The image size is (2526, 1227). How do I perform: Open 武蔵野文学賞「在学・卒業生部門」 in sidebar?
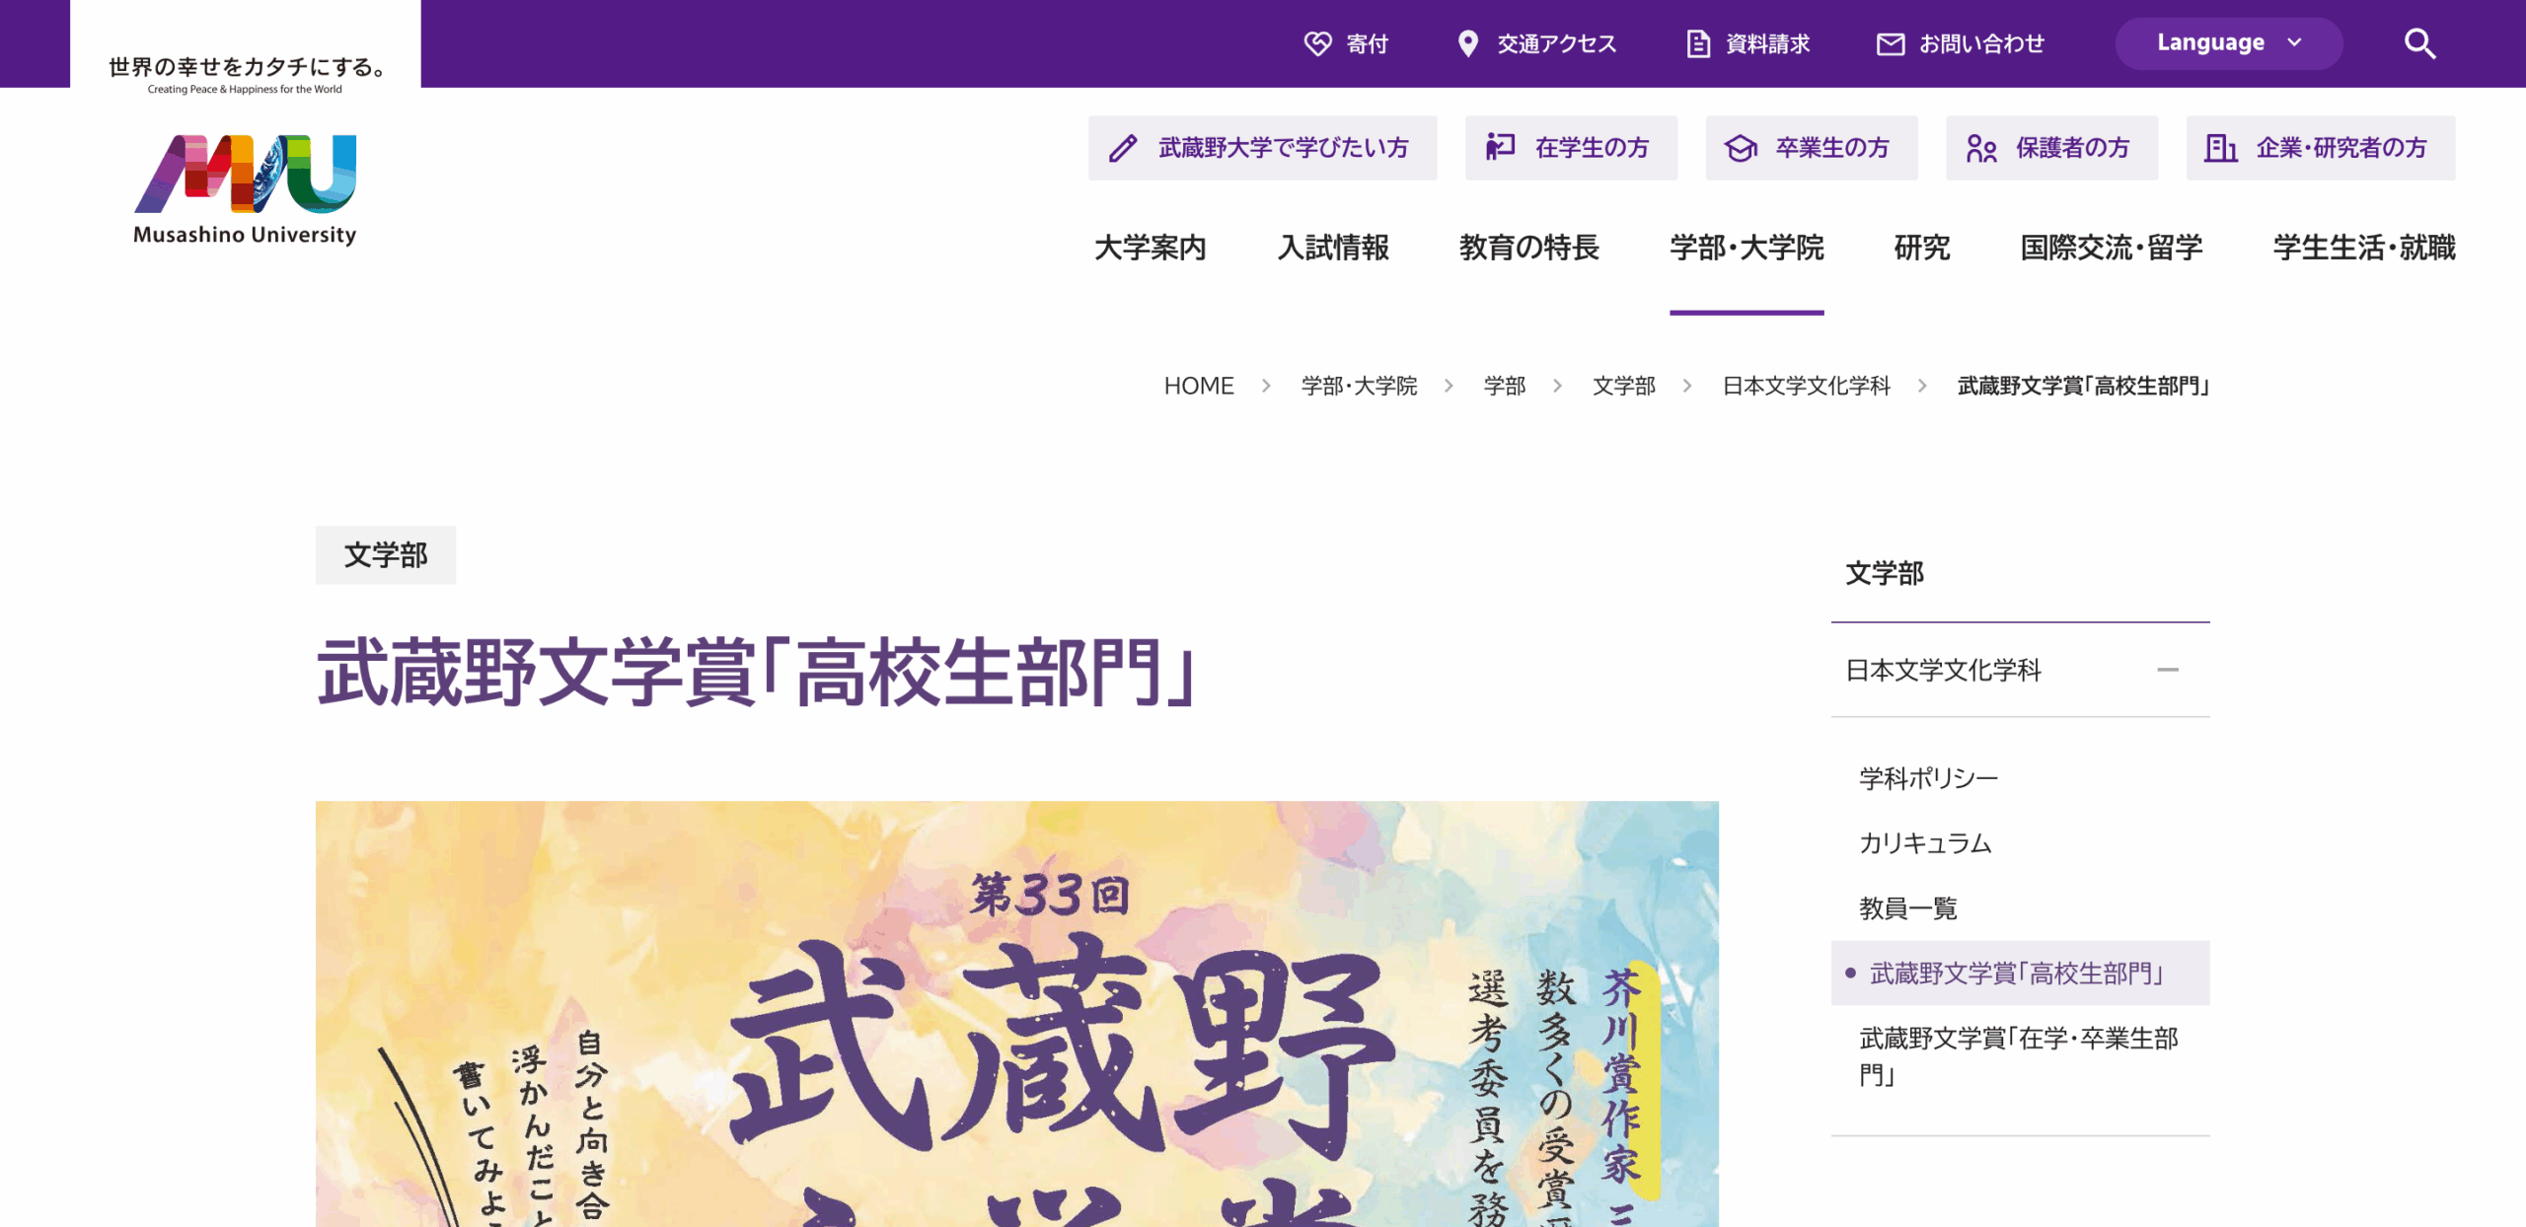[2019, 1055]
